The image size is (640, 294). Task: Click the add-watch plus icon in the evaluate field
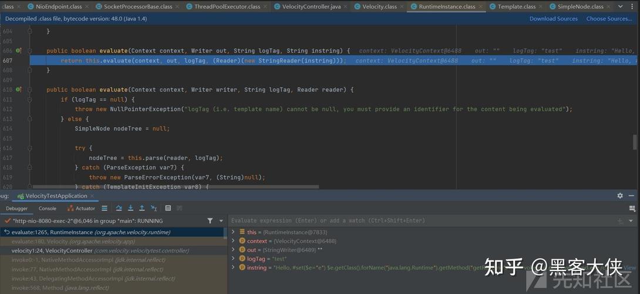pyautogui.click(x=620, y=221)
